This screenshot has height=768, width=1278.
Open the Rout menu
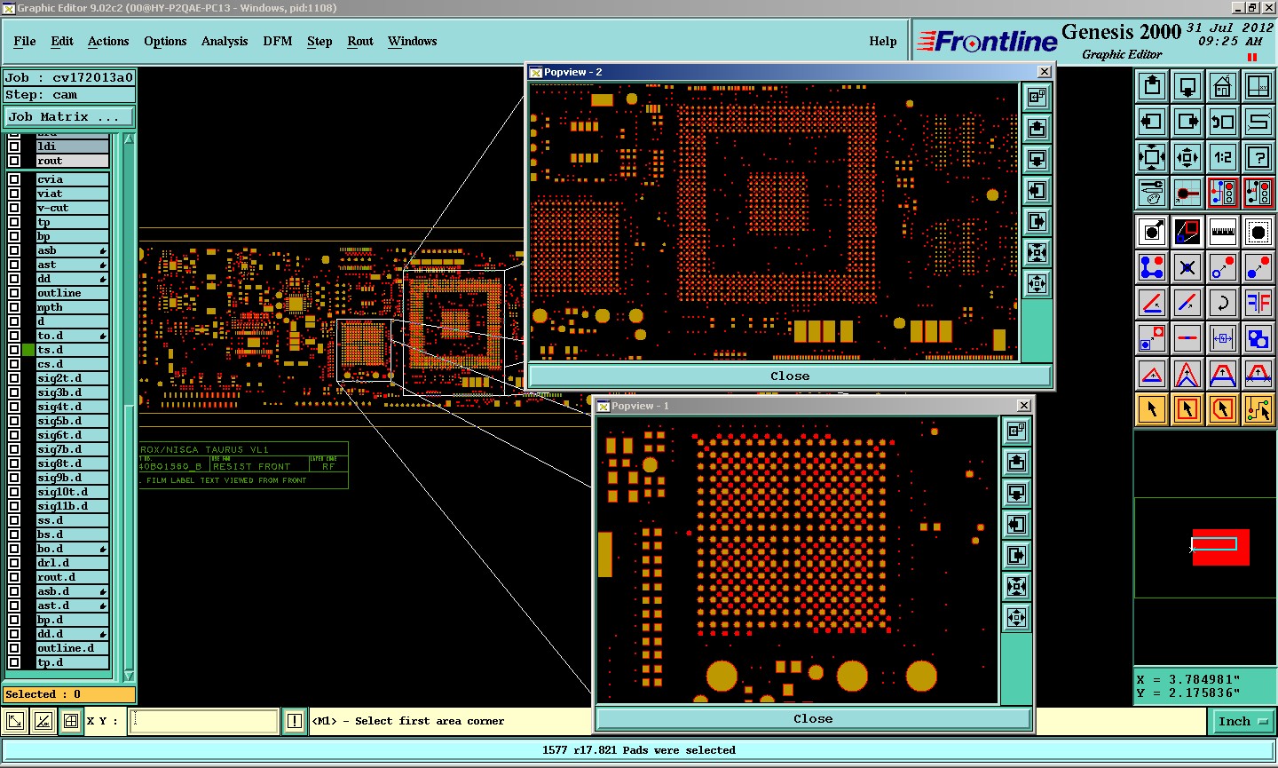360,41
